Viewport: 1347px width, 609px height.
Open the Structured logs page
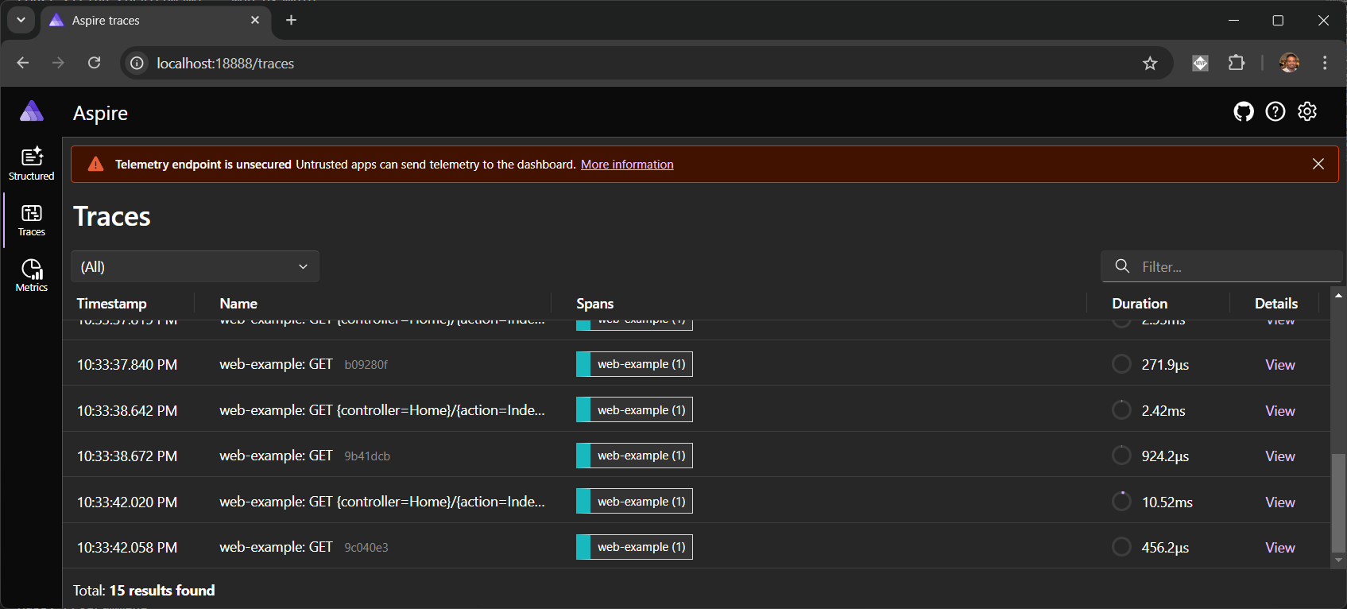[32, 165]
